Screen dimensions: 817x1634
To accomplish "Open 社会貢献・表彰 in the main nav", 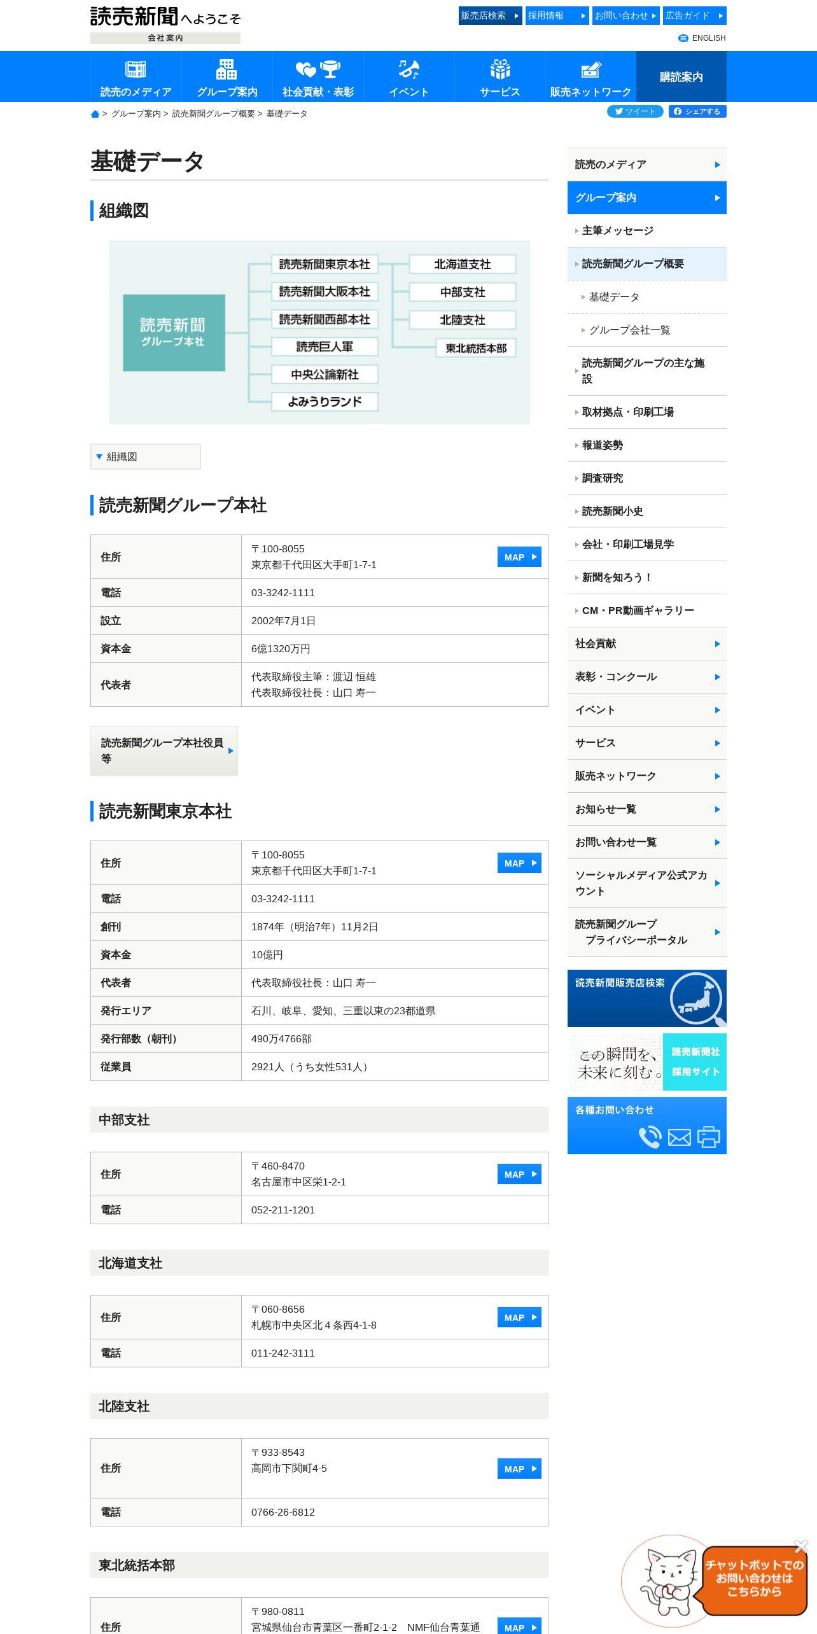I will pyautogui.click(x=318, y=76).
